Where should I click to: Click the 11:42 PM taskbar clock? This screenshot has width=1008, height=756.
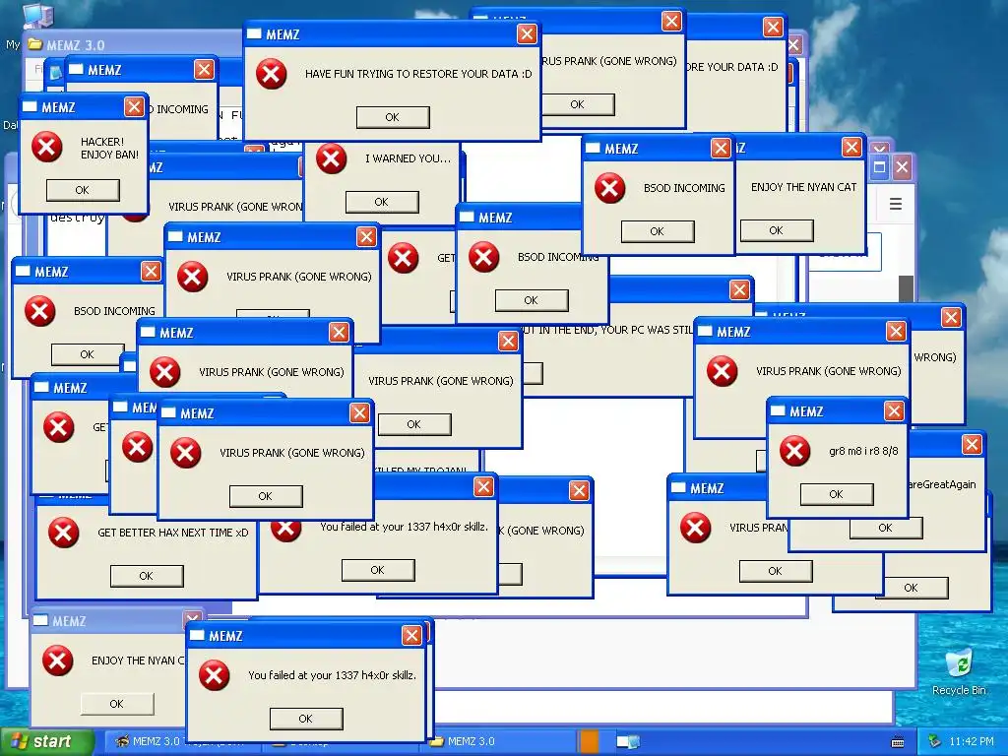coord(972,742)
